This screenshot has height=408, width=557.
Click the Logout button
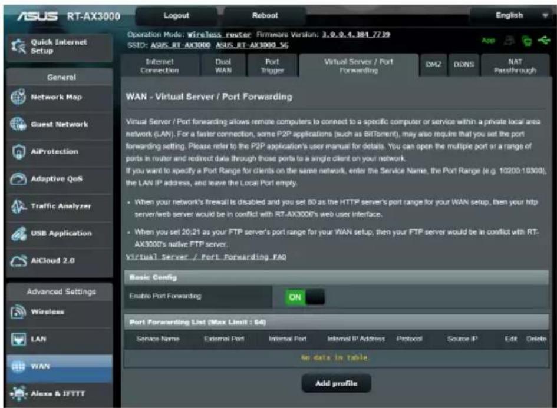pos(176,16)
